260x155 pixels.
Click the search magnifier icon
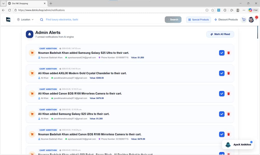(42, 20)
